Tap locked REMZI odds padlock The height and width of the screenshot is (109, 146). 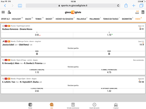(109, 53)
